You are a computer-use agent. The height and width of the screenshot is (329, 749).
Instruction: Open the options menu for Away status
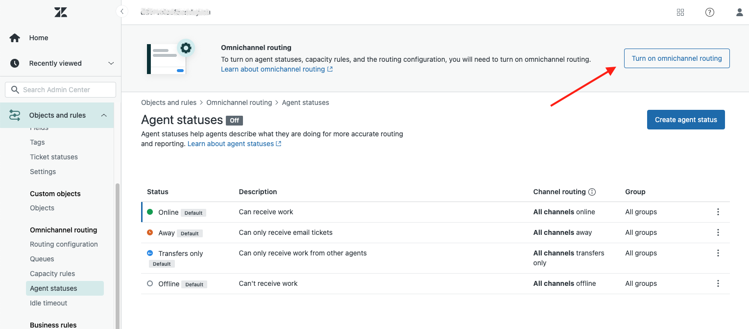pyautogui.click(x=718, y=232)
